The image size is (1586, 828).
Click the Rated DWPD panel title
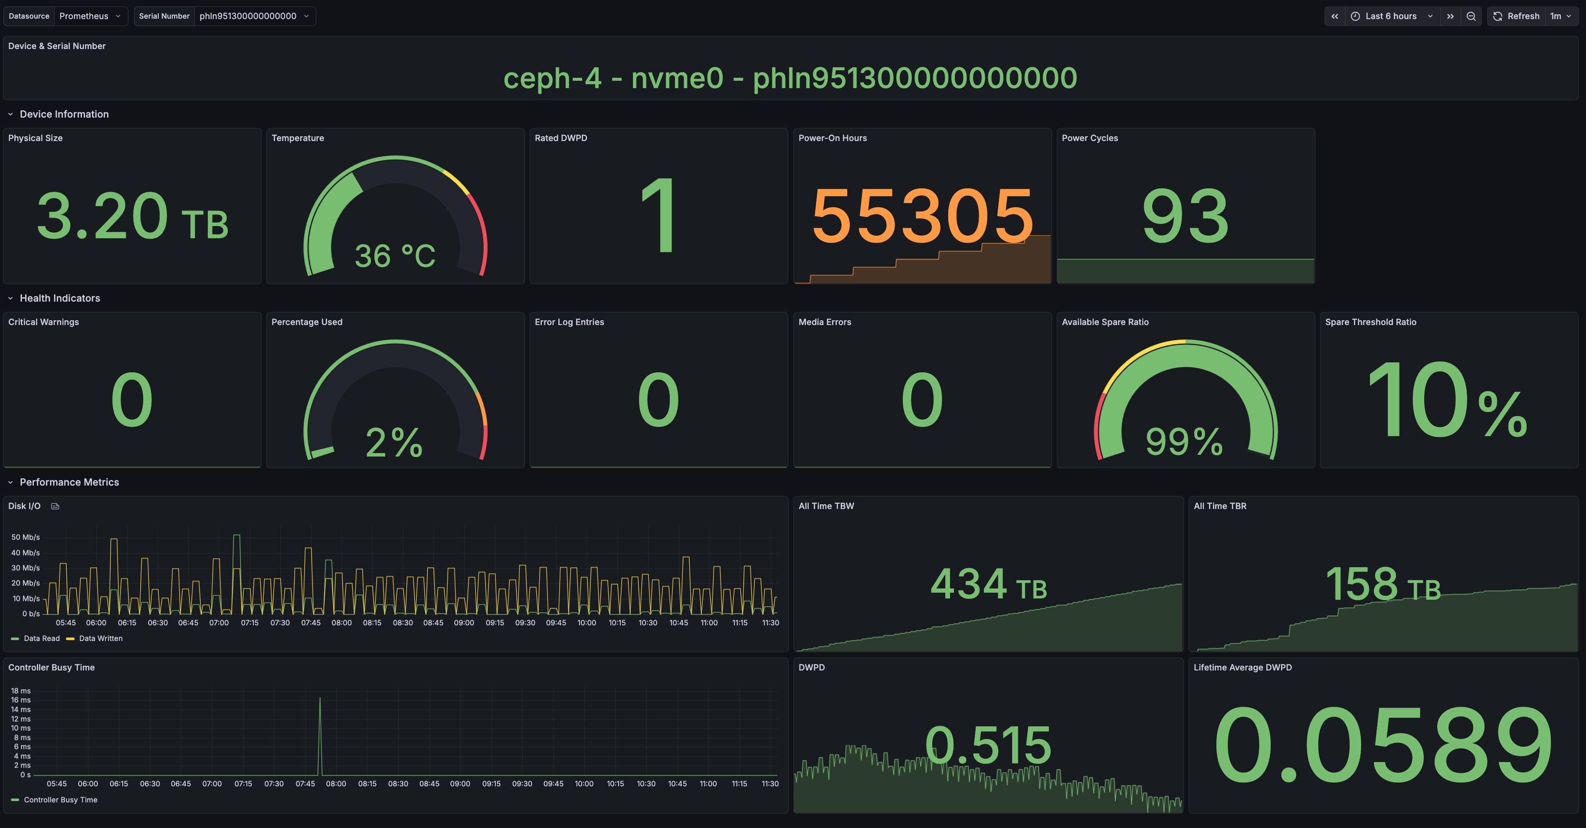coord(561,138)
